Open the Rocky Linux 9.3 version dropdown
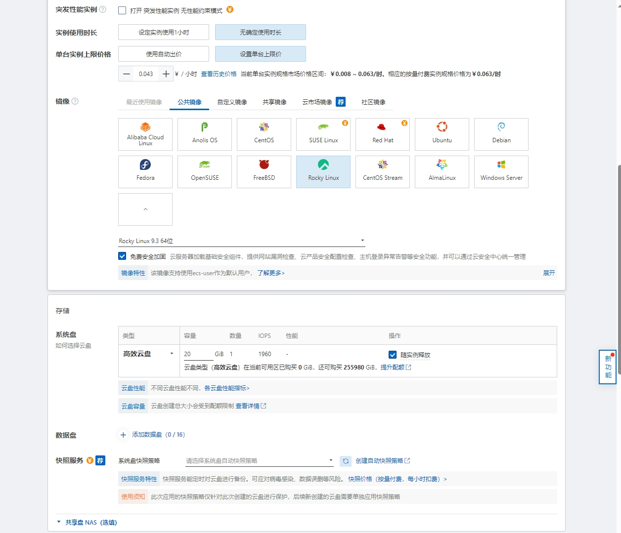The height and width of the screenshot is (533, 621). click(x=241, y=241)
